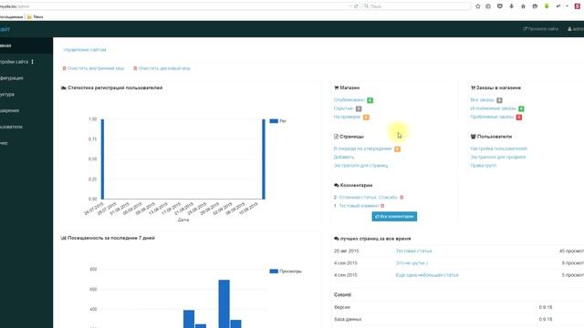Click the trash icon next to 'Очистить дисковый кеш'

click(135, 68)
